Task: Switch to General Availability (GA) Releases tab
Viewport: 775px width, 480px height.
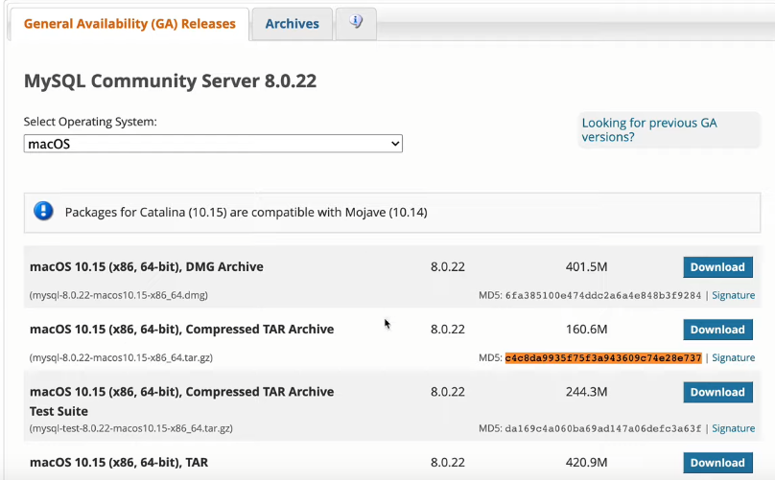Action: coord(129,24)
